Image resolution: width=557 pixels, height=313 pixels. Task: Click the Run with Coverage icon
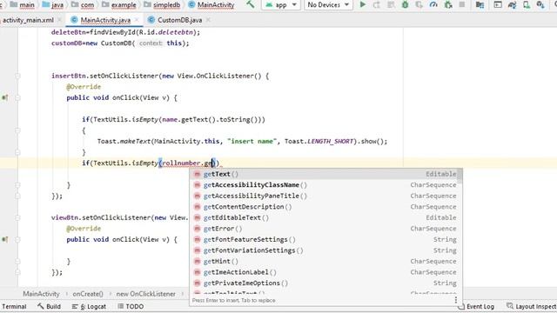(x=419, y=4)
